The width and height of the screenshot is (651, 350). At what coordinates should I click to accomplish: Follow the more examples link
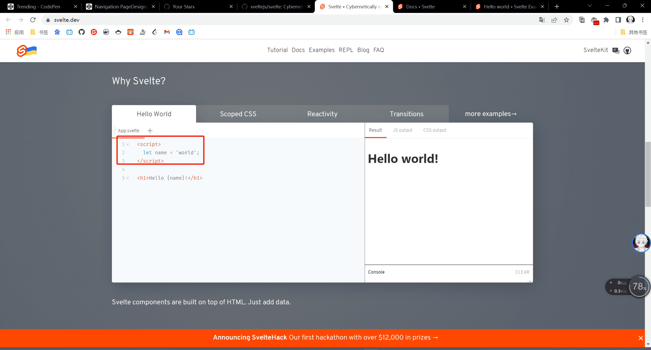point(491,114)
